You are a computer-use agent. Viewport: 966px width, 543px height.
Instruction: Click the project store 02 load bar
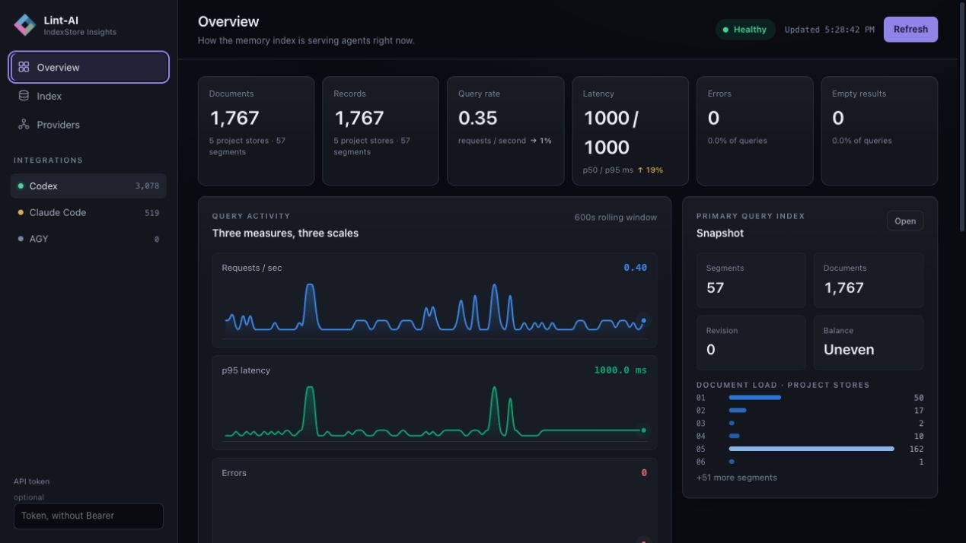(737, 411)
